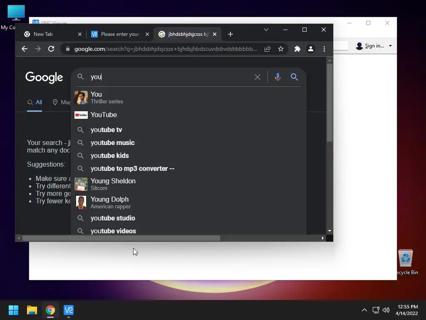Share this page from the address bar
This screenshot has width=426, height=320.
pos(267,49)
